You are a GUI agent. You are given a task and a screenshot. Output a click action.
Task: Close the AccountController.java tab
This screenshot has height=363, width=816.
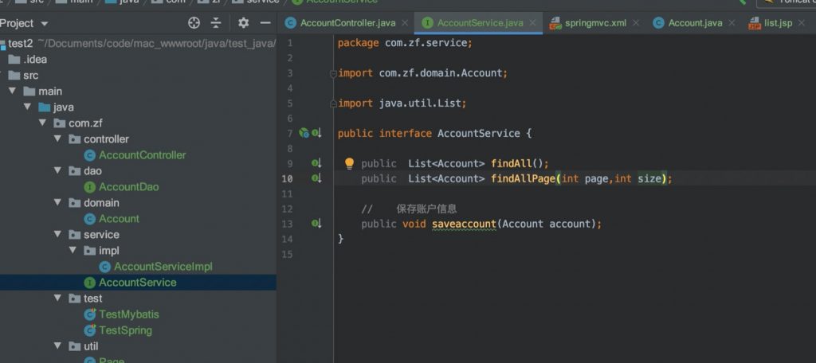point(404,23)
